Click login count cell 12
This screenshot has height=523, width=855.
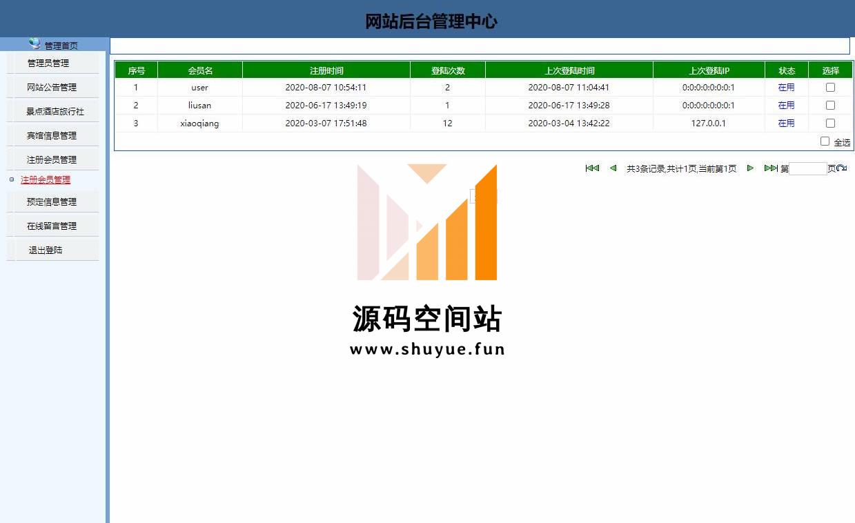tap(448, 124)
